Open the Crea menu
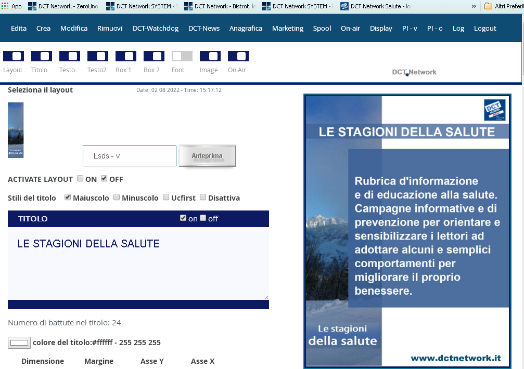The height and width of the screenshot is (369, 524). 43,29
